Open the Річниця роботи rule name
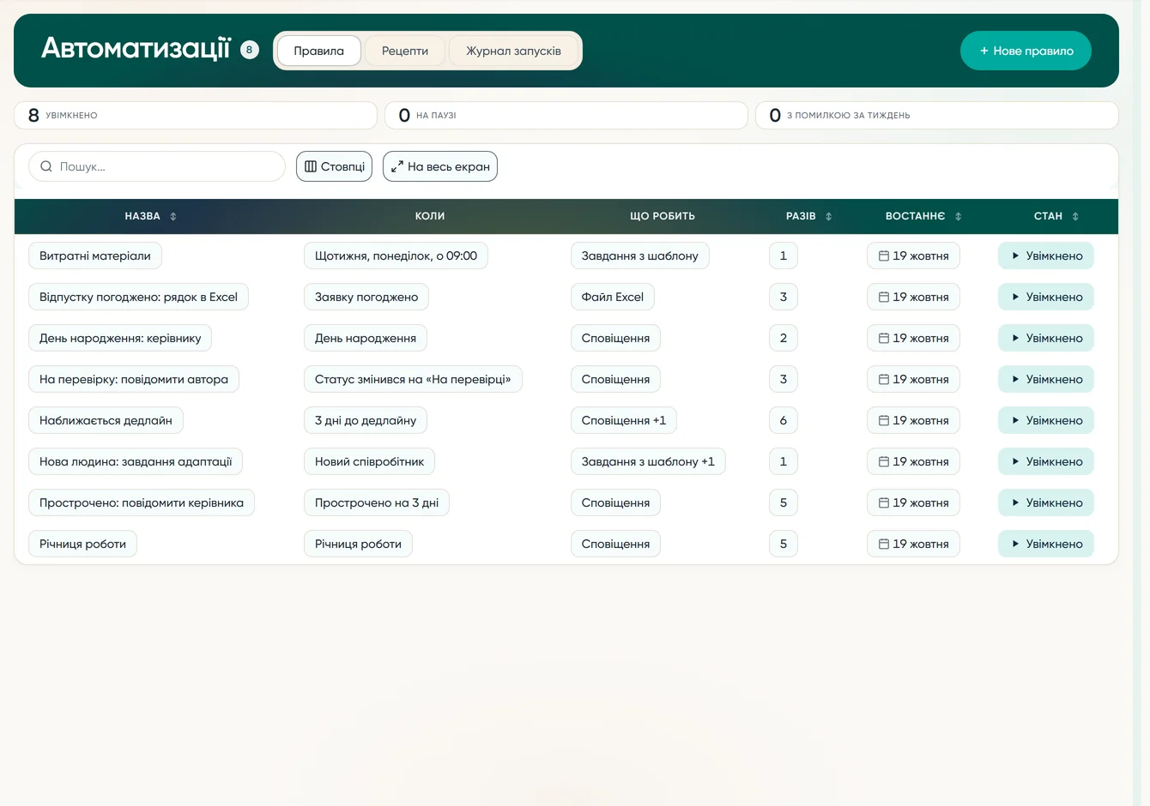This screenshot has height=806, width=1150. pos(82,544)
